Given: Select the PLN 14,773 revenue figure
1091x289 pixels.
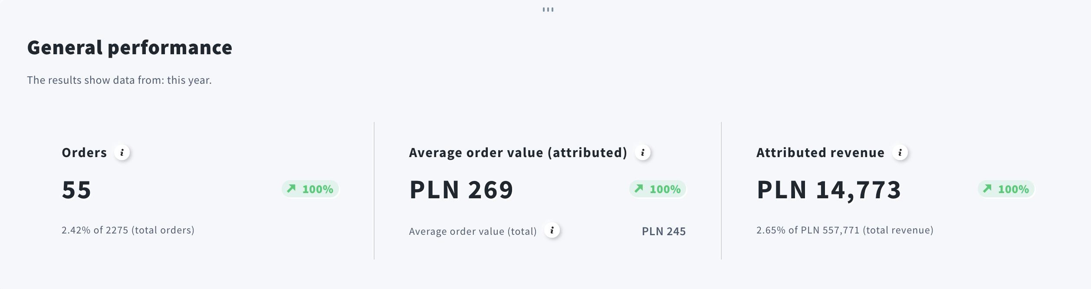Looking at the screenshot, I should point(829,190).
